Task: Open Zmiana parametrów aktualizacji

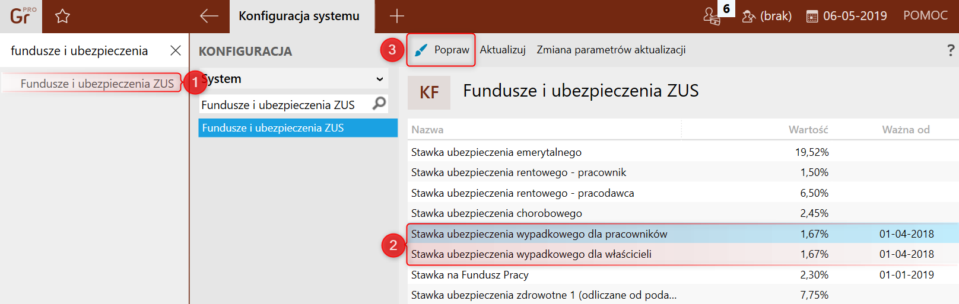Action: point(611,50)
